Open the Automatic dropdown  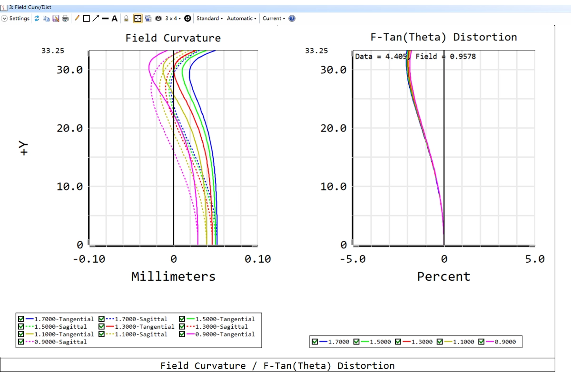(241, 19)
